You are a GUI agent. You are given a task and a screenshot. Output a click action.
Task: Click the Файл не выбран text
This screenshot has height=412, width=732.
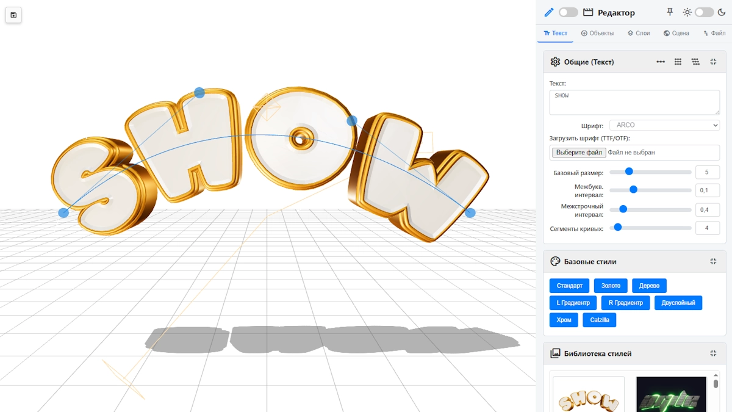point(631,153)
